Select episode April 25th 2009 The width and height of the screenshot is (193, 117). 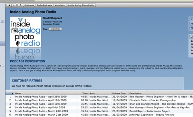pos(41,97)
